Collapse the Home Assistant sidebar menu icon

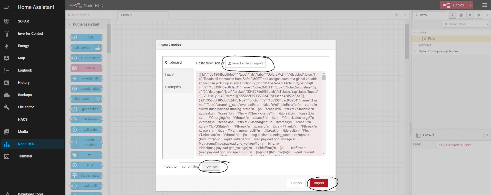click(7, 7)
